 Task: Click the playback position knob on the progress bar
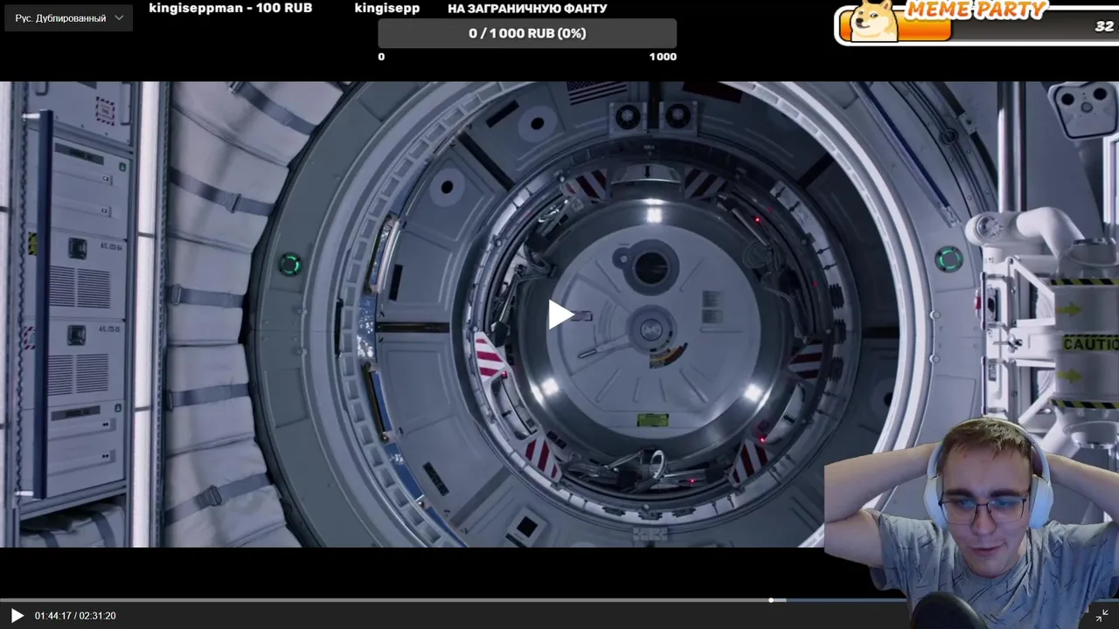771,600
